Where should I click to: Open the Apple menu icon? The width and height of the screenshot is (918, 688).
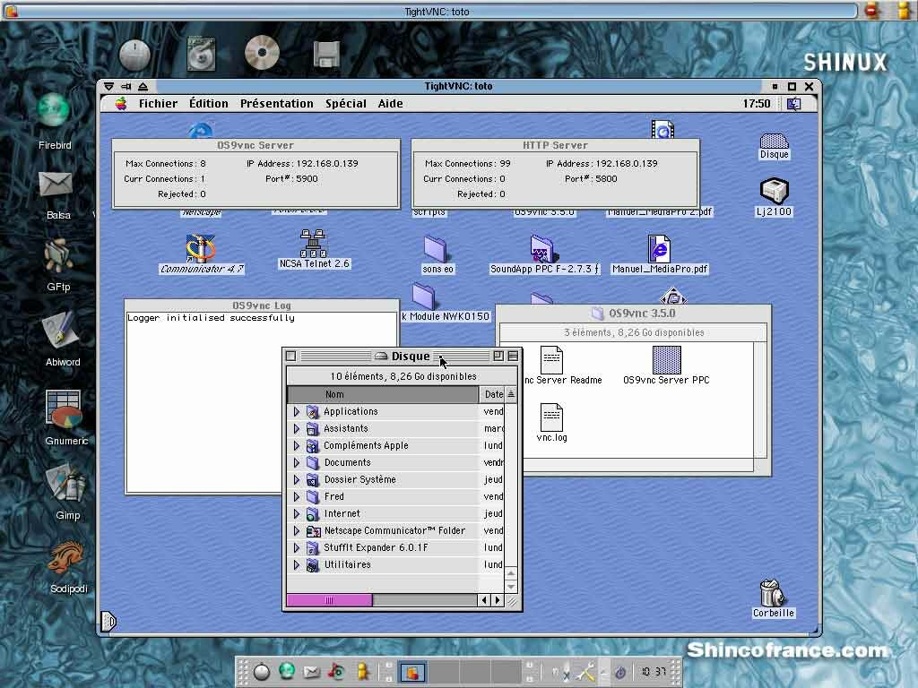(121, 104)
